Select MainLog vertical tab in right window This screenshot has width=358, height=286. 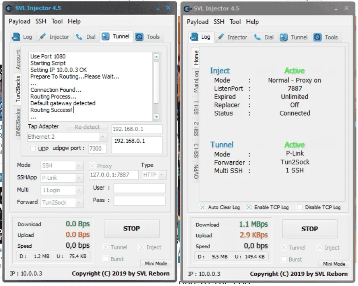click(196, 82)
